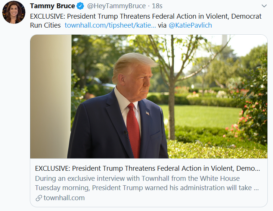Visit the @KatiePavlich mention

(x=190, y=25)
